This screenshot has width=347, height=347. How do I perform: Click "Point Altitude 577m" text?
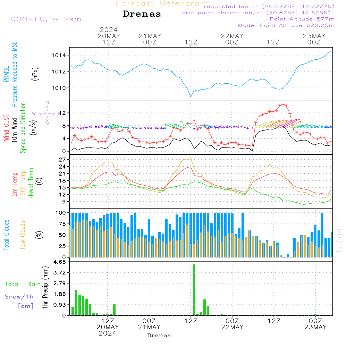[x=302, y=19]
